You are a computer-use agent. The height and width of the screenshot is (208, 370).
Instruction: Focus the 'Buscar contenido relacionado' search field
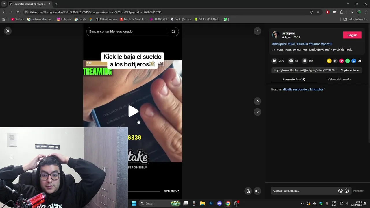[127, 31]
